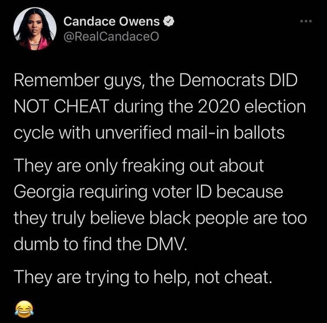Click the "DMV" text
The image size is (327, 323).
pos(165,244)
